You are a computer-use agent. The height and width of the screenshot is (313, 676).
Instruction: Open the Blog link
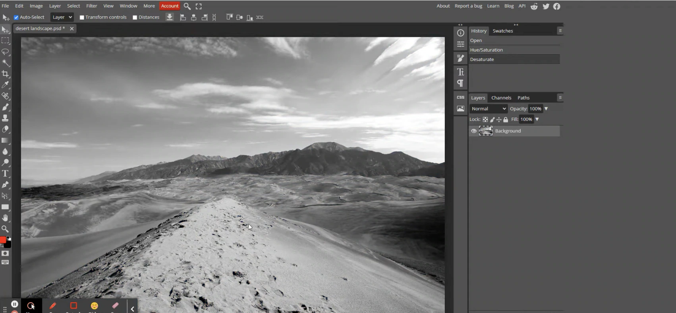tap(509, 6)
